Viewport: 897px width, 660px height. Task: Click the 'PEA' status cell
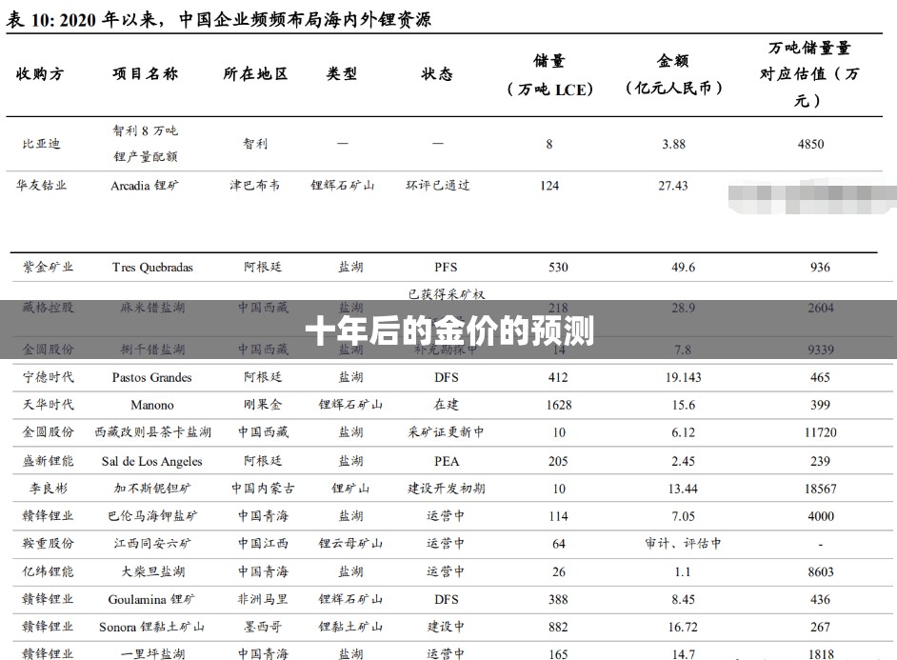point(447,461)
